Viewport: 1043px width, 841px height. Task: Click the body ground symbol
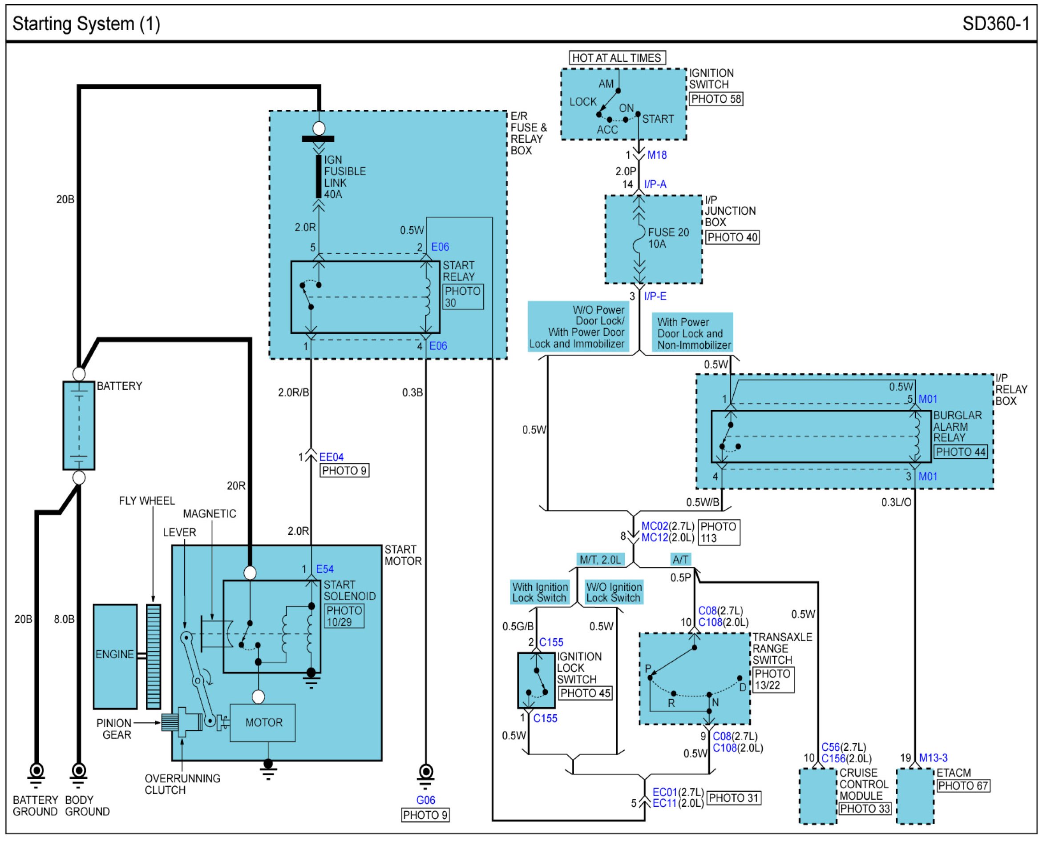click(x=79, y=772)
